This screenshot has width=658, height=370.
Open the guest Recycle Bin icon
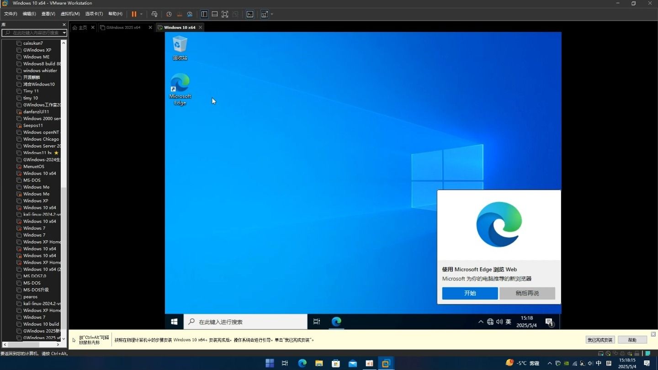point(180,48)
